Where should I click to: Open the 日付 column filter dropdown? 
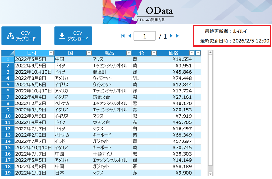click(x=51, y=53)
